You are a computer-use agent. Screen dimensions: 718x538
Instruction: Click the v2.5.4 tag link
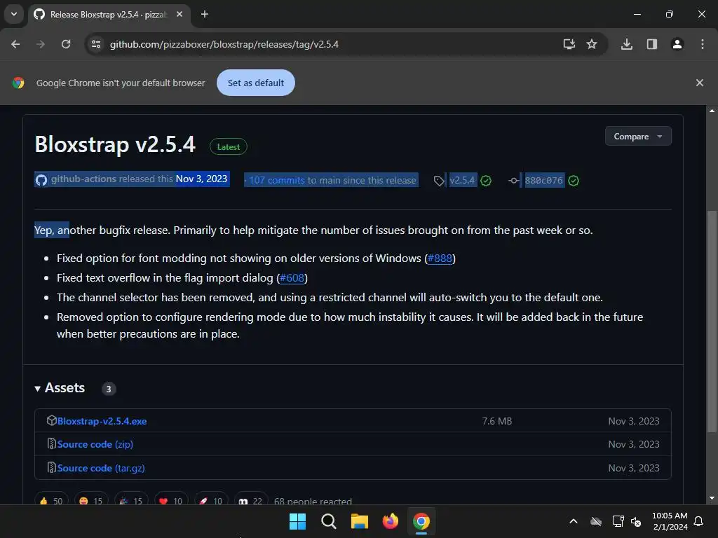click(462, 180)
